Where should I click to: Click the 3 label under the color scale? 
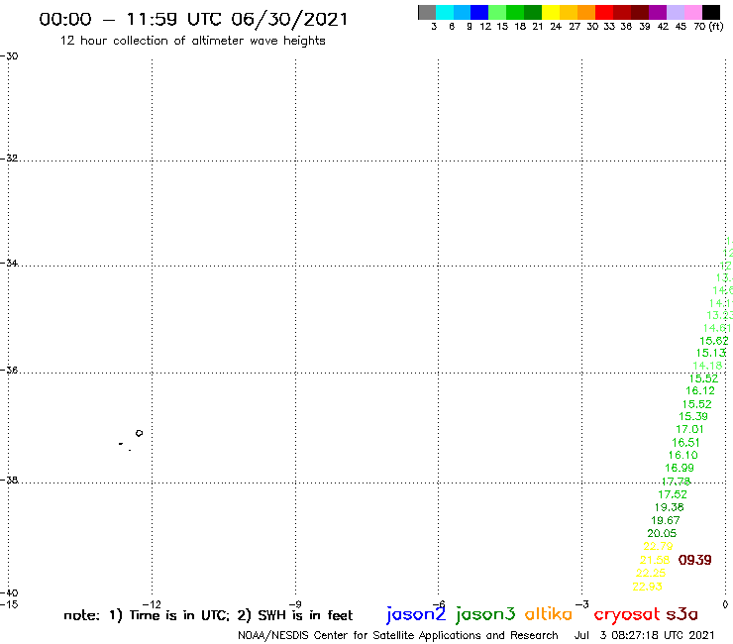coord(434,26)
